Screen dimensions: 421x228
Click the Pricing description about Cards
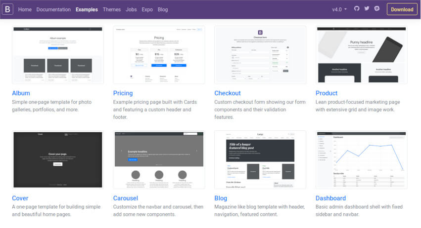pos(155,110)
